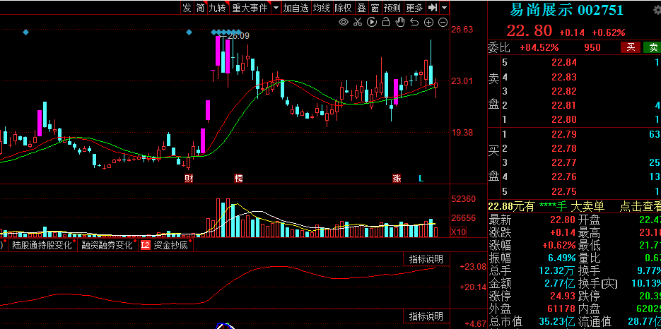Select the hand pan tool
This screenshot has height=329, width=661.
400,23
